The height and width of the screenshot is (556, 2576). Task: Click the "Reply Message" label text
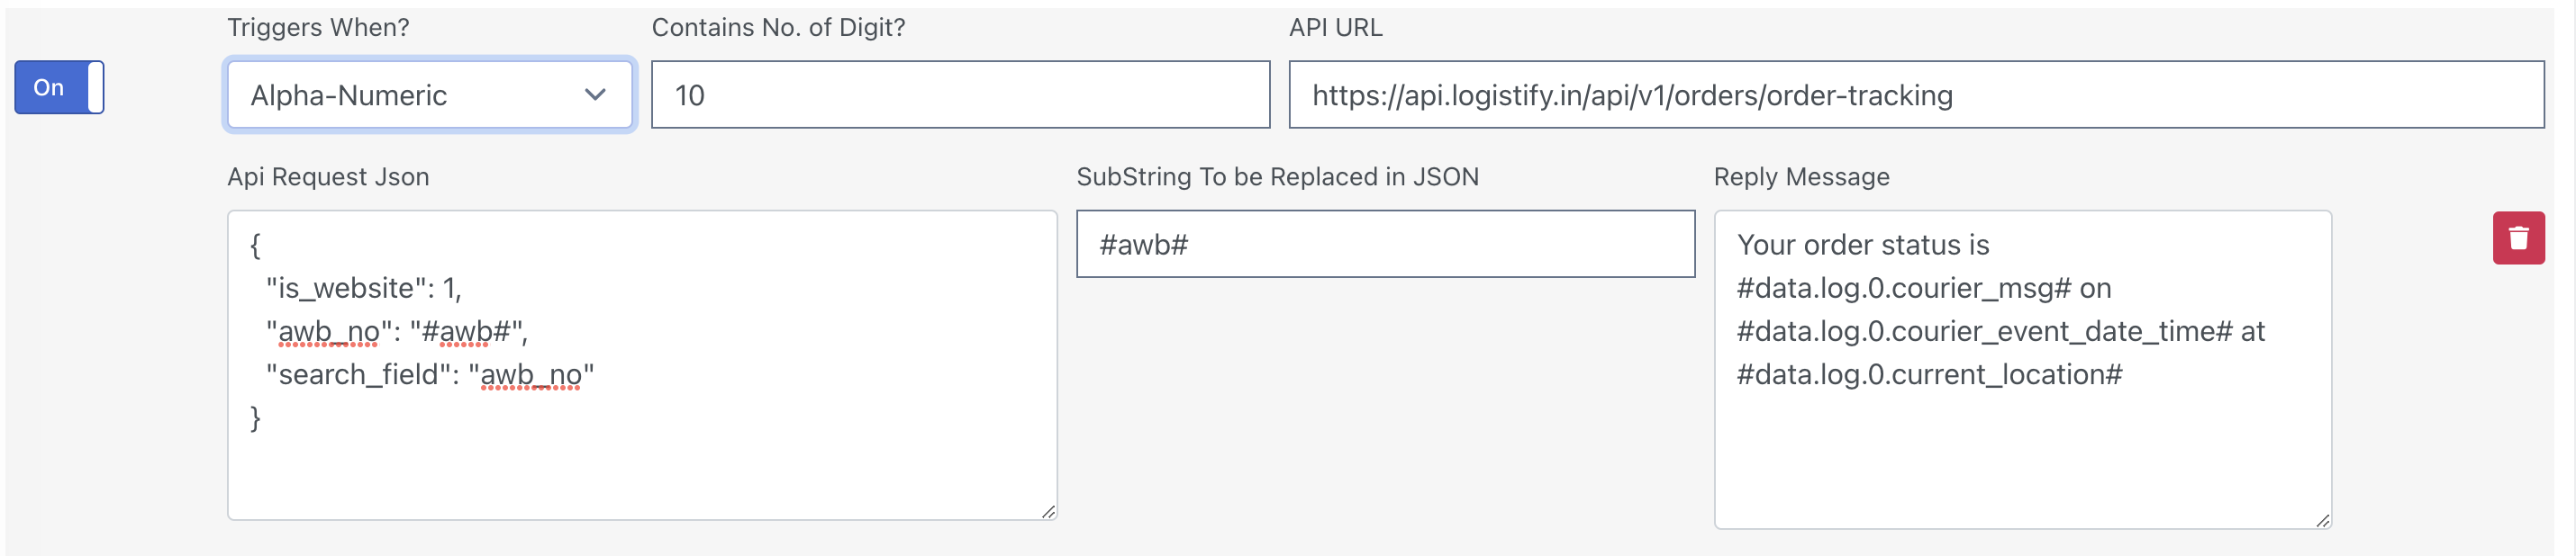pyautogui.click(x=1801, y=176)
